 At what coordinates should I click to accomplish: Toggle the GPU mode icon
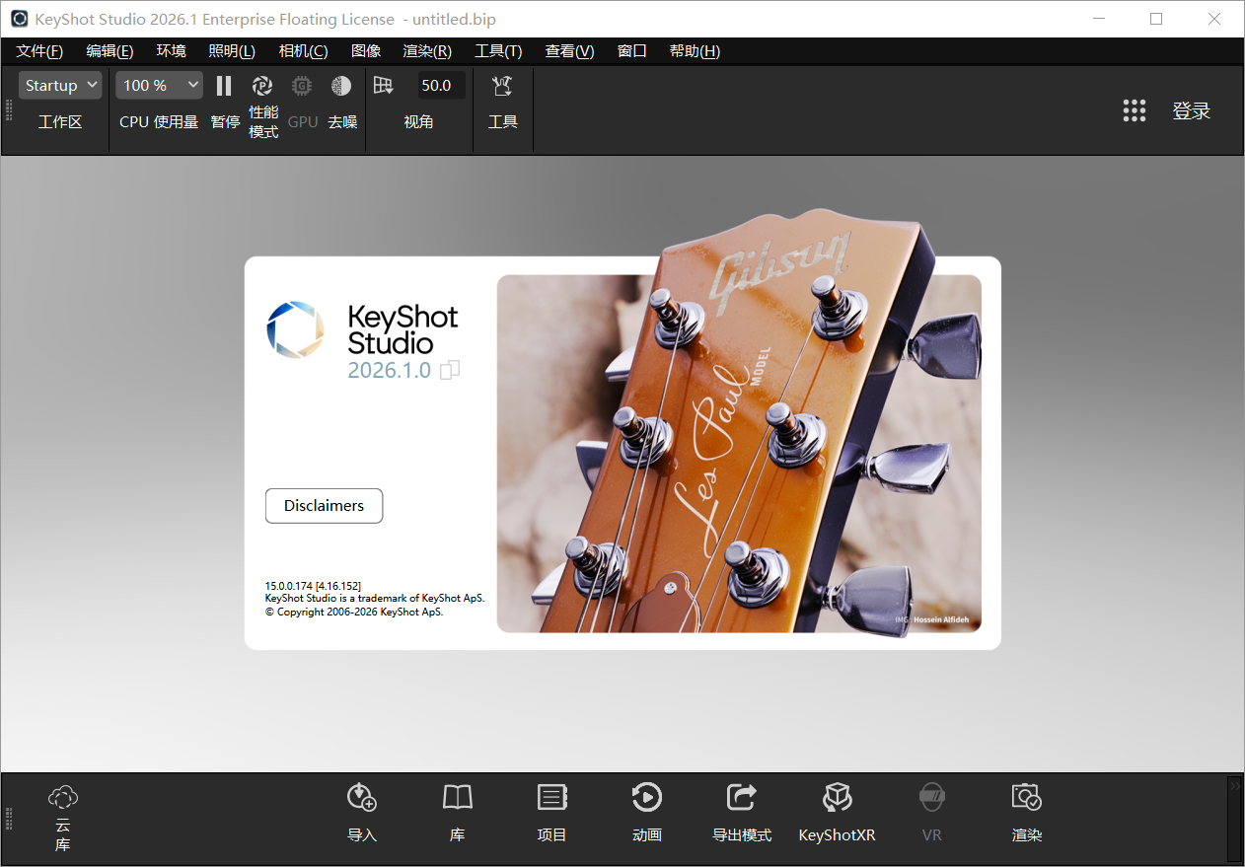[x=302, y=86]
